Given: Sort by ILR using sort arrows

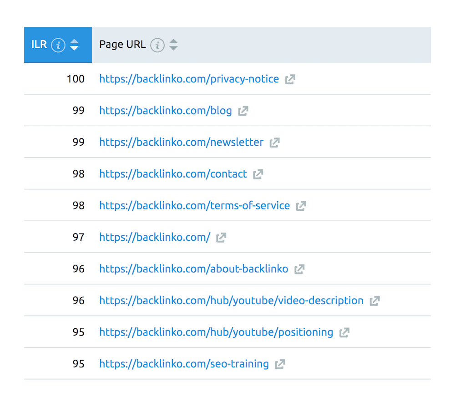Looking at the screenshot, I should (x=74, y=45).
